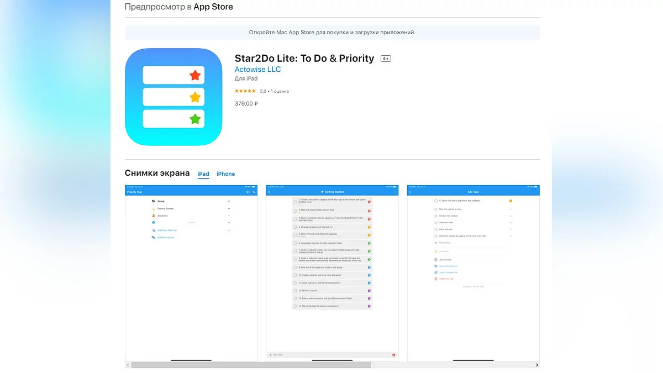The width and height of the screenshot is (663, 373).
Task: Switch to the iPad screenshots tab
Action: pos(203,174)
